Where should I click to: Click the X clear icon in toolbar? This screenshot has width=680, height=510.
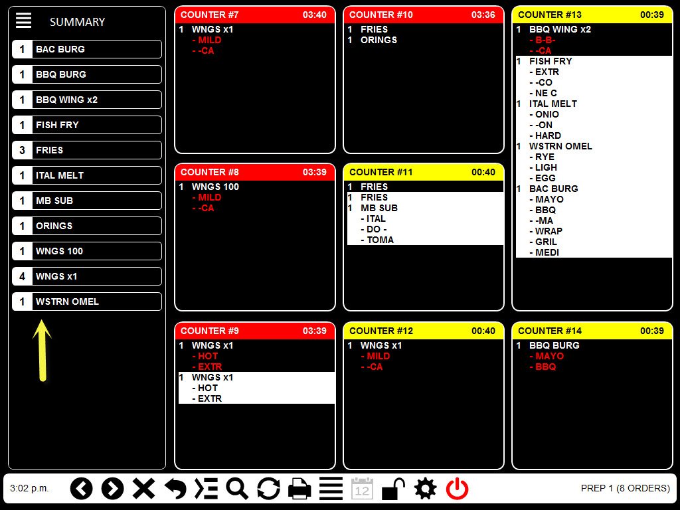(143, 489)
